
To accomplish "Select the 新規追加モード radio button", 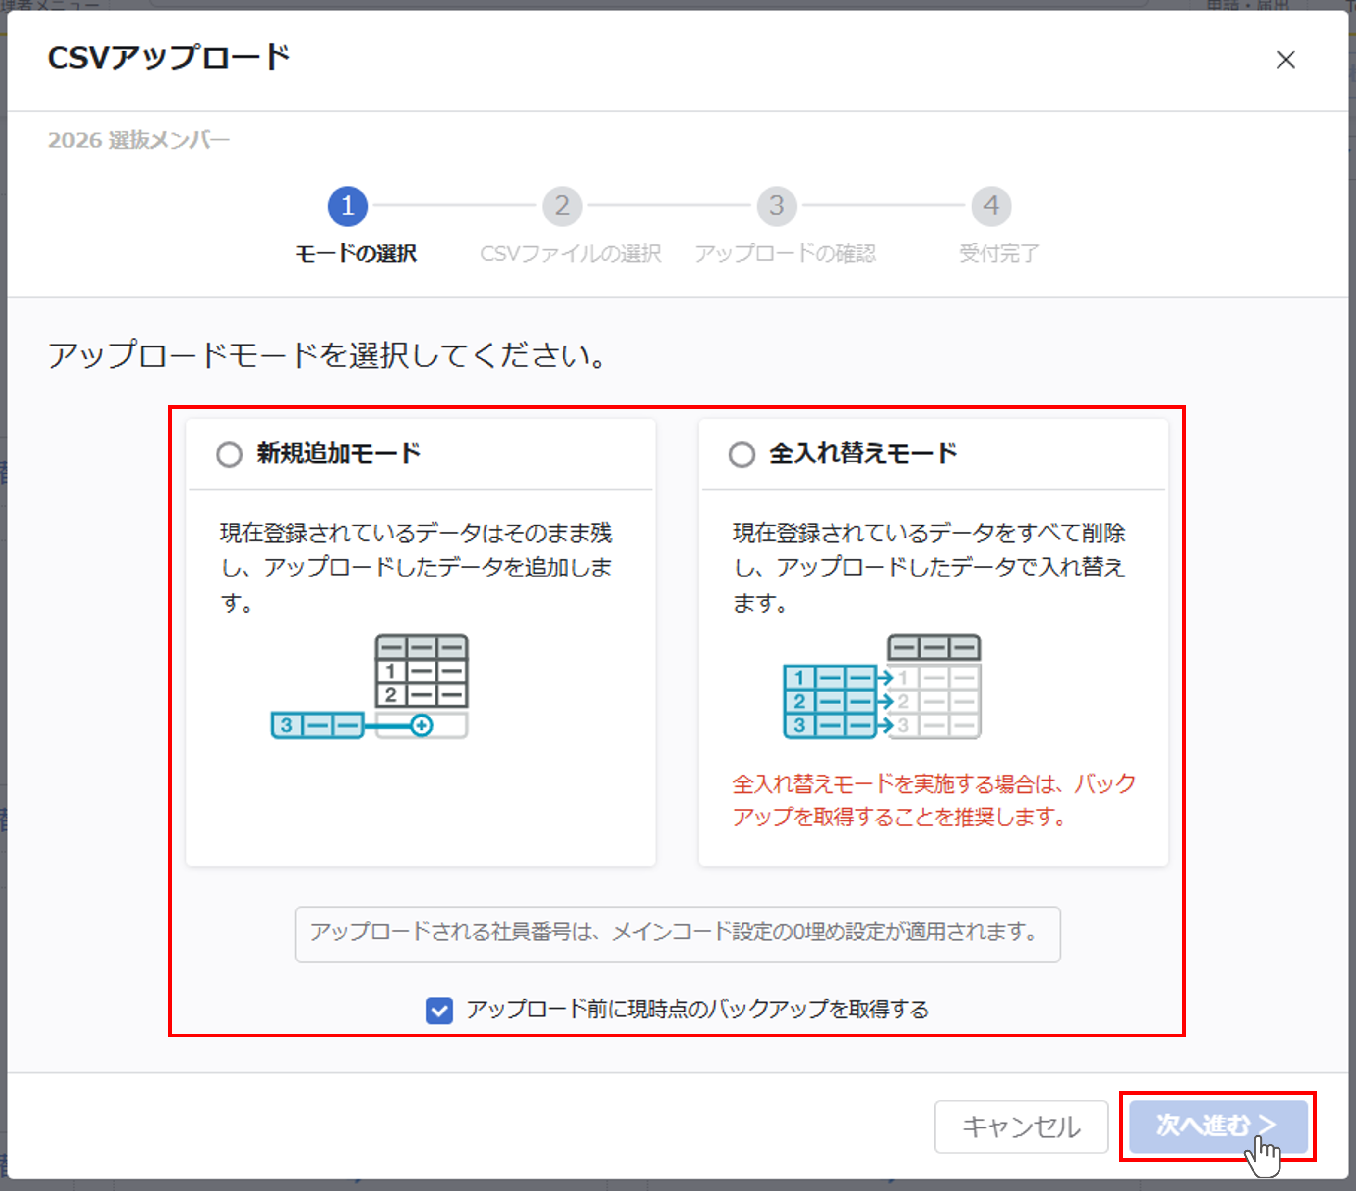I will [x=229, y=454].
